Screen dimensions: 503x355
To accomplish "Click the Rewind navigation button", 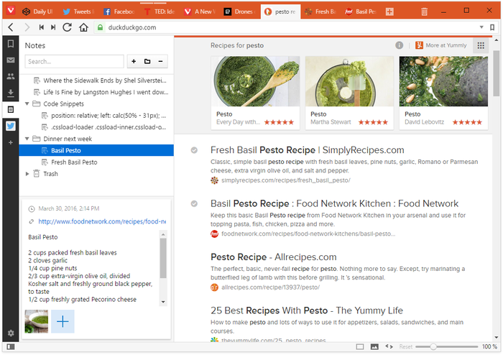I will pyautogui.click(x=42, y=27).
